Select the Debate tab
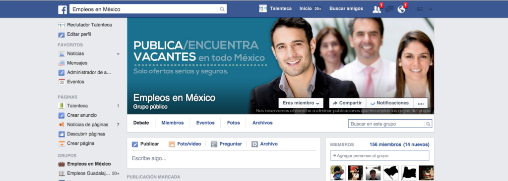 coord(141,123)
